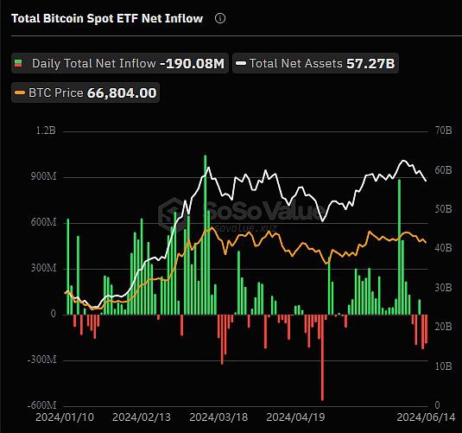Click the green-red Daily Inflow legend swatch
Image resolution: width=462 pixels, height=433 pixels.
click(x=18, y=63)
